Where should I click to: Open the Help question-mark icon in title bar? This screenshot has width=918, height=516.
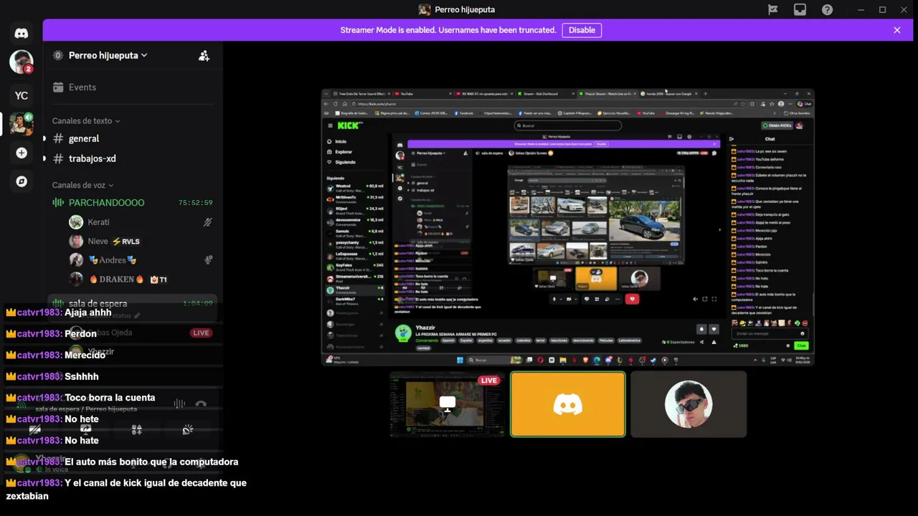pos(827,9)
